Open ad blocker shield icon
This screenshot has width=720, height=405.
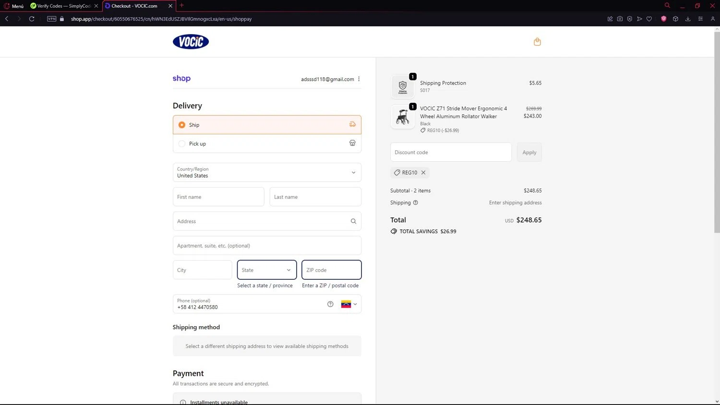[x=629, y=19]
